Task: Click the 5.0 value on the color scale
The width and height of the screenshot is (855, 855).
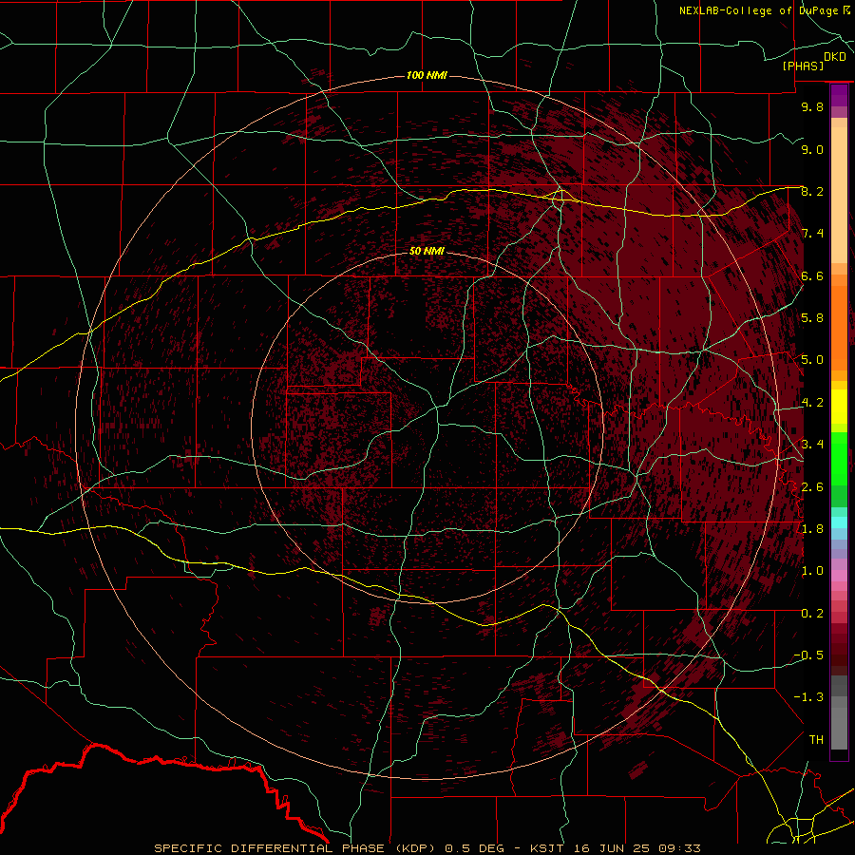Action: [812, 360]
